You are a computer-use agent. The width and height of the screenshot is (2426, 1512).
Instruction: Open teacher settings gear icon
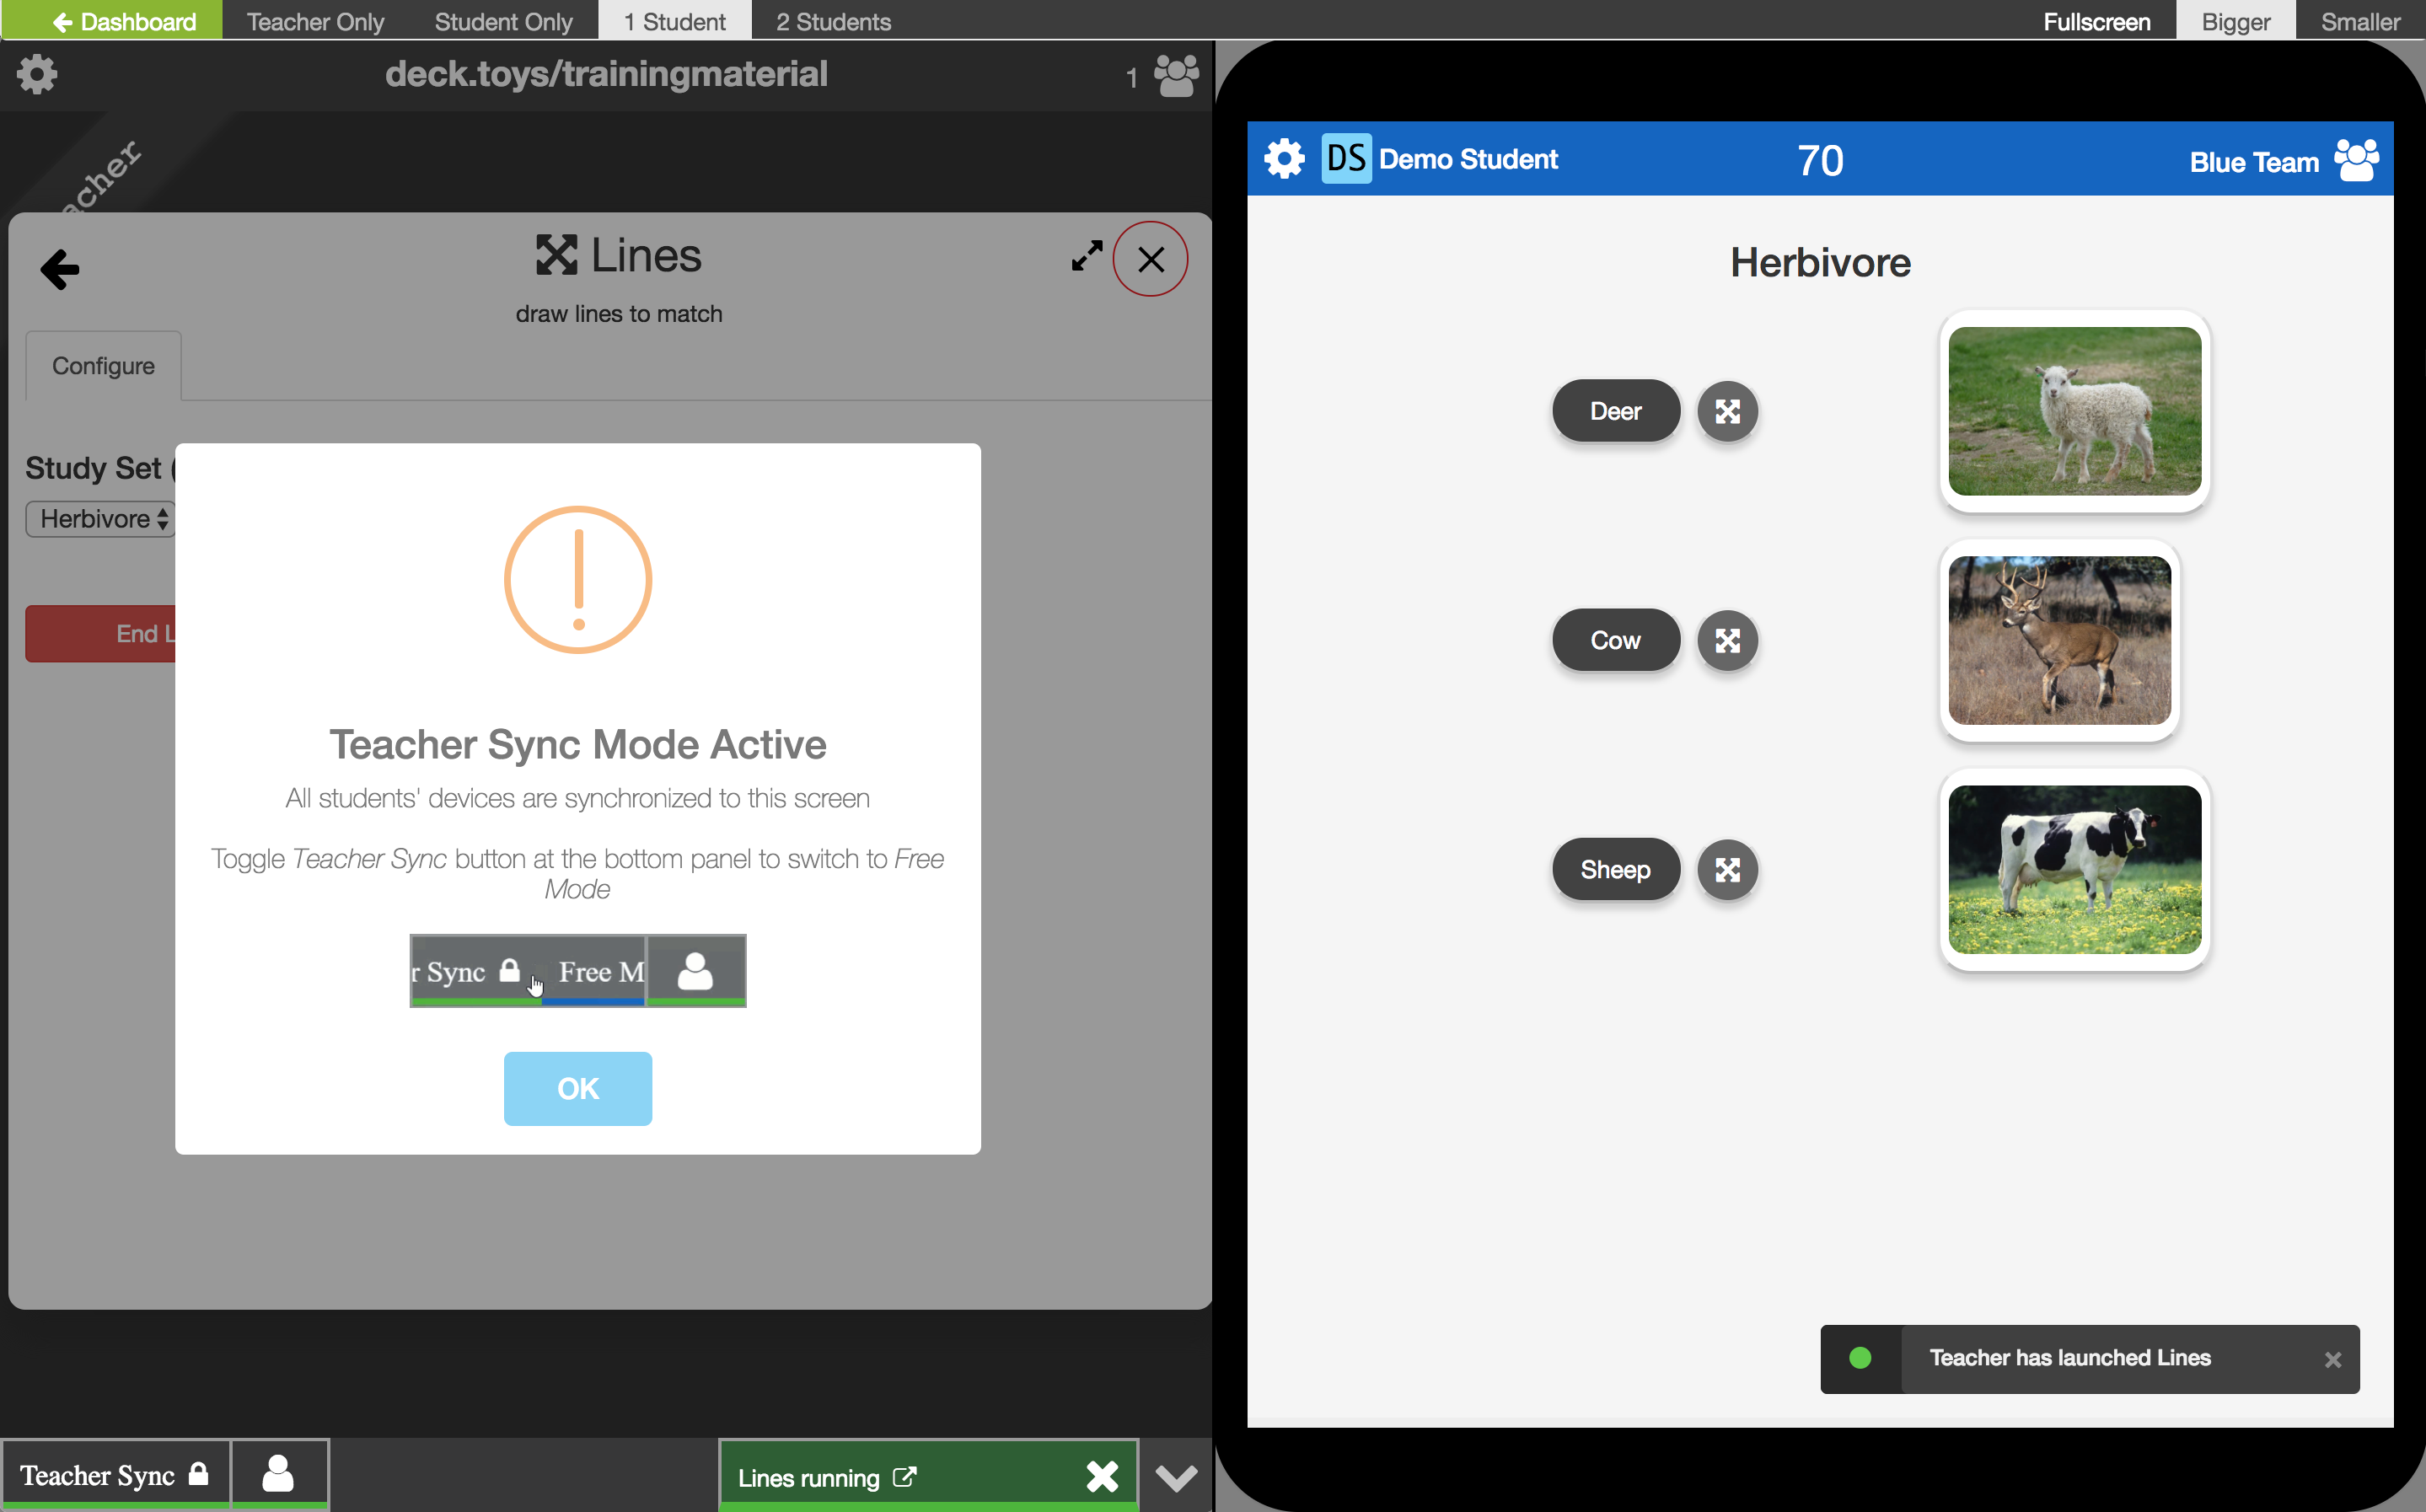coord(37,75)
